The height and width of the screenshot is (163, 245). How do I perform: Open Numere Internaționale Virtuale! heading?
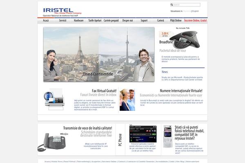[181, 90]
